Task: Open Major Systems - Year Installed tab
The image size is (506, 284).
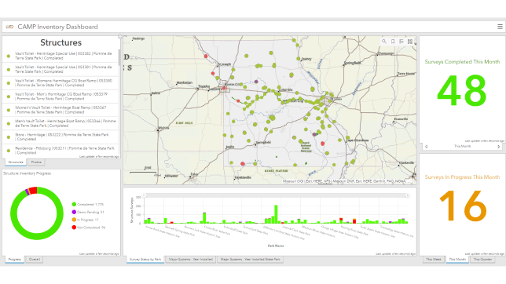Action: coord(191,259)
